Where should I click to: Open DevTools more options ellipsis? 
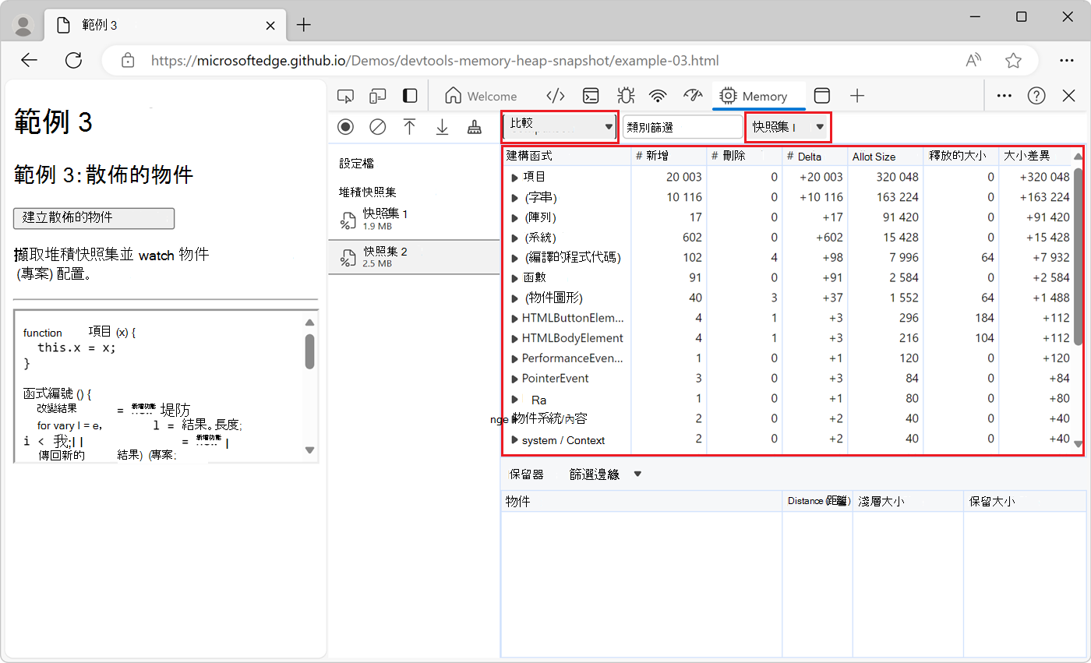[1004, 96]
